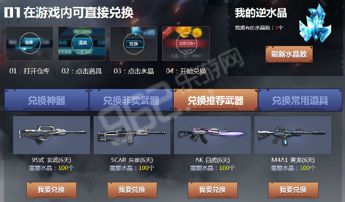Screen dimensions: 345x202
Task: Redeem AK 白虎 with 我要兑换
Action: [x=212, y=190]
